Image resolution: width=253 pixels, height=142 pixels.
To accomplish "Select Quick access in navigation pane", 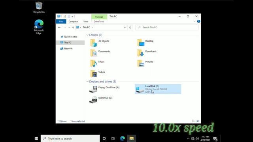I will (70, 37).
